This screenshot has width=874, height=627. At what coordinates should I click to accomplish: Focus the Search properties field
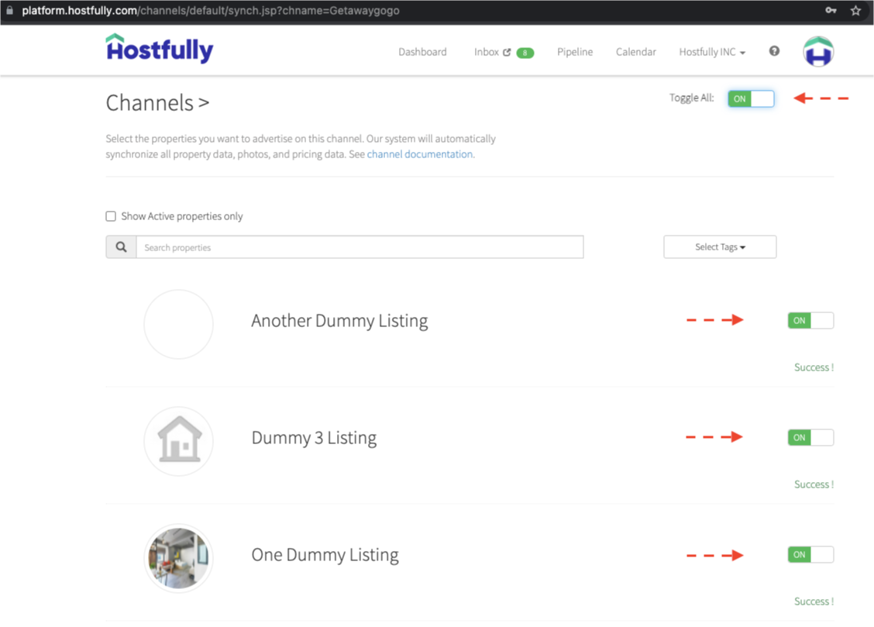[x=360, y=247]
